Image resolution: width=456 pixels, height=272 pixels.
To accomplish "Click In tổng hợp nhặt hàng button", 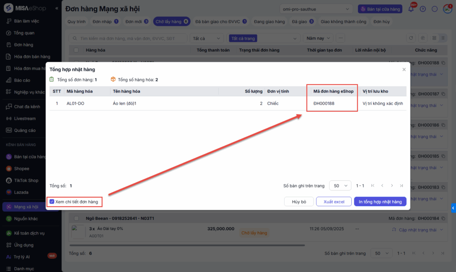I will [380, 202].
